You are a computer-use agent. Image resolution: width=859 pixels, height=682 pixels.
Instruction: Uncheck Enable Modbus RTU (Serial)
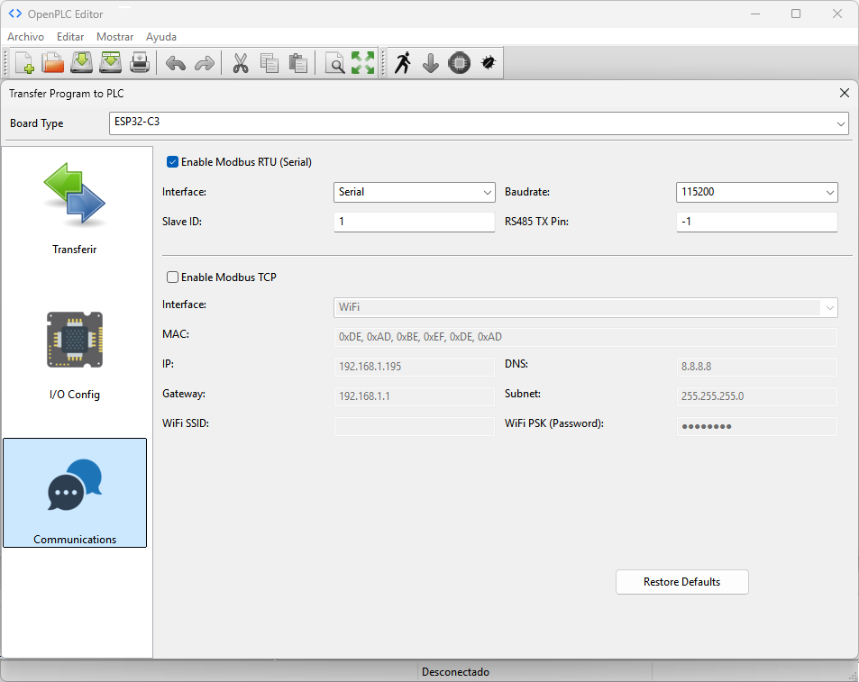173,162
